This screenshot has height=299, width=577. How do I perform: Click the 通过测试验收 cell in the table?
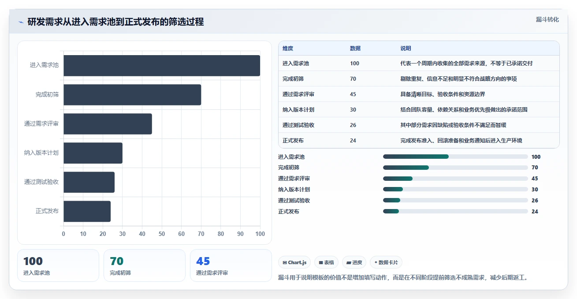pos(298,125)
